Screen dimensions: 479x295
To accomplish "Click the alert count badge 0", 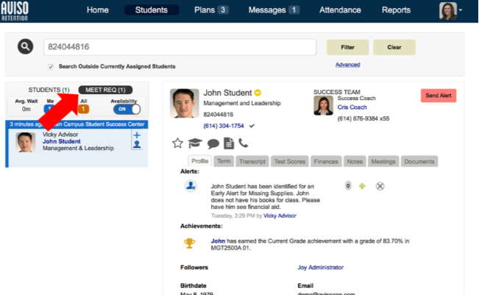I will click(348, 185).
